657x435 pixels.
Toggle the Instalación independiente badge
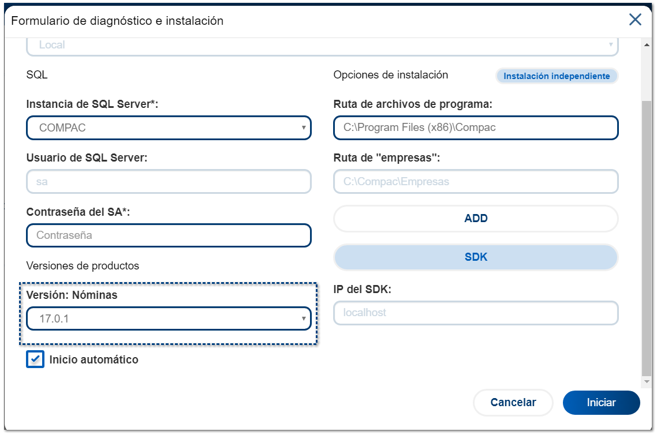pyautogui.click(x=557, y=76)
